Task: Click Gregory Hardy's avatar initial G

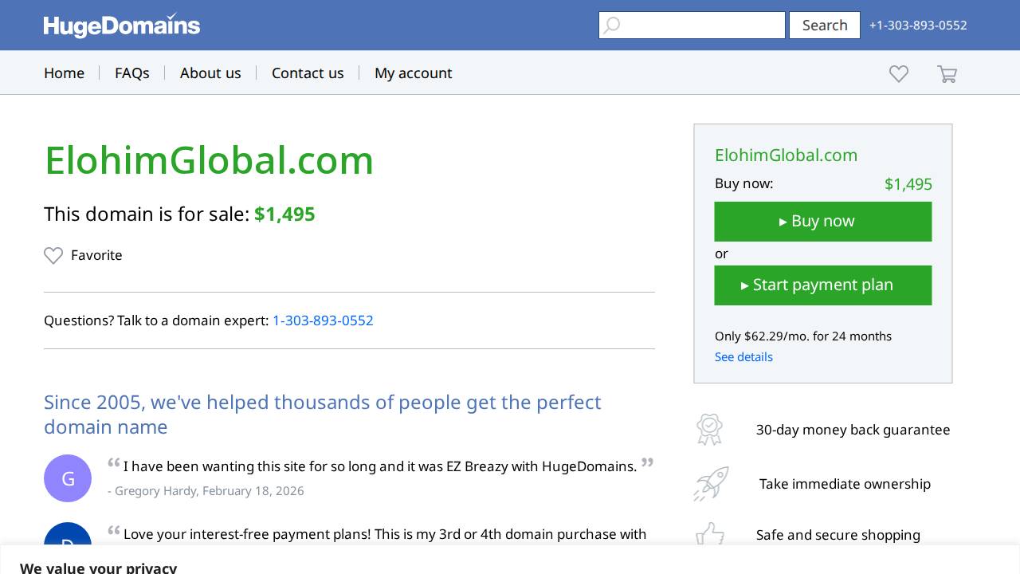Action: pyautogui.click(x=68, y=478)
